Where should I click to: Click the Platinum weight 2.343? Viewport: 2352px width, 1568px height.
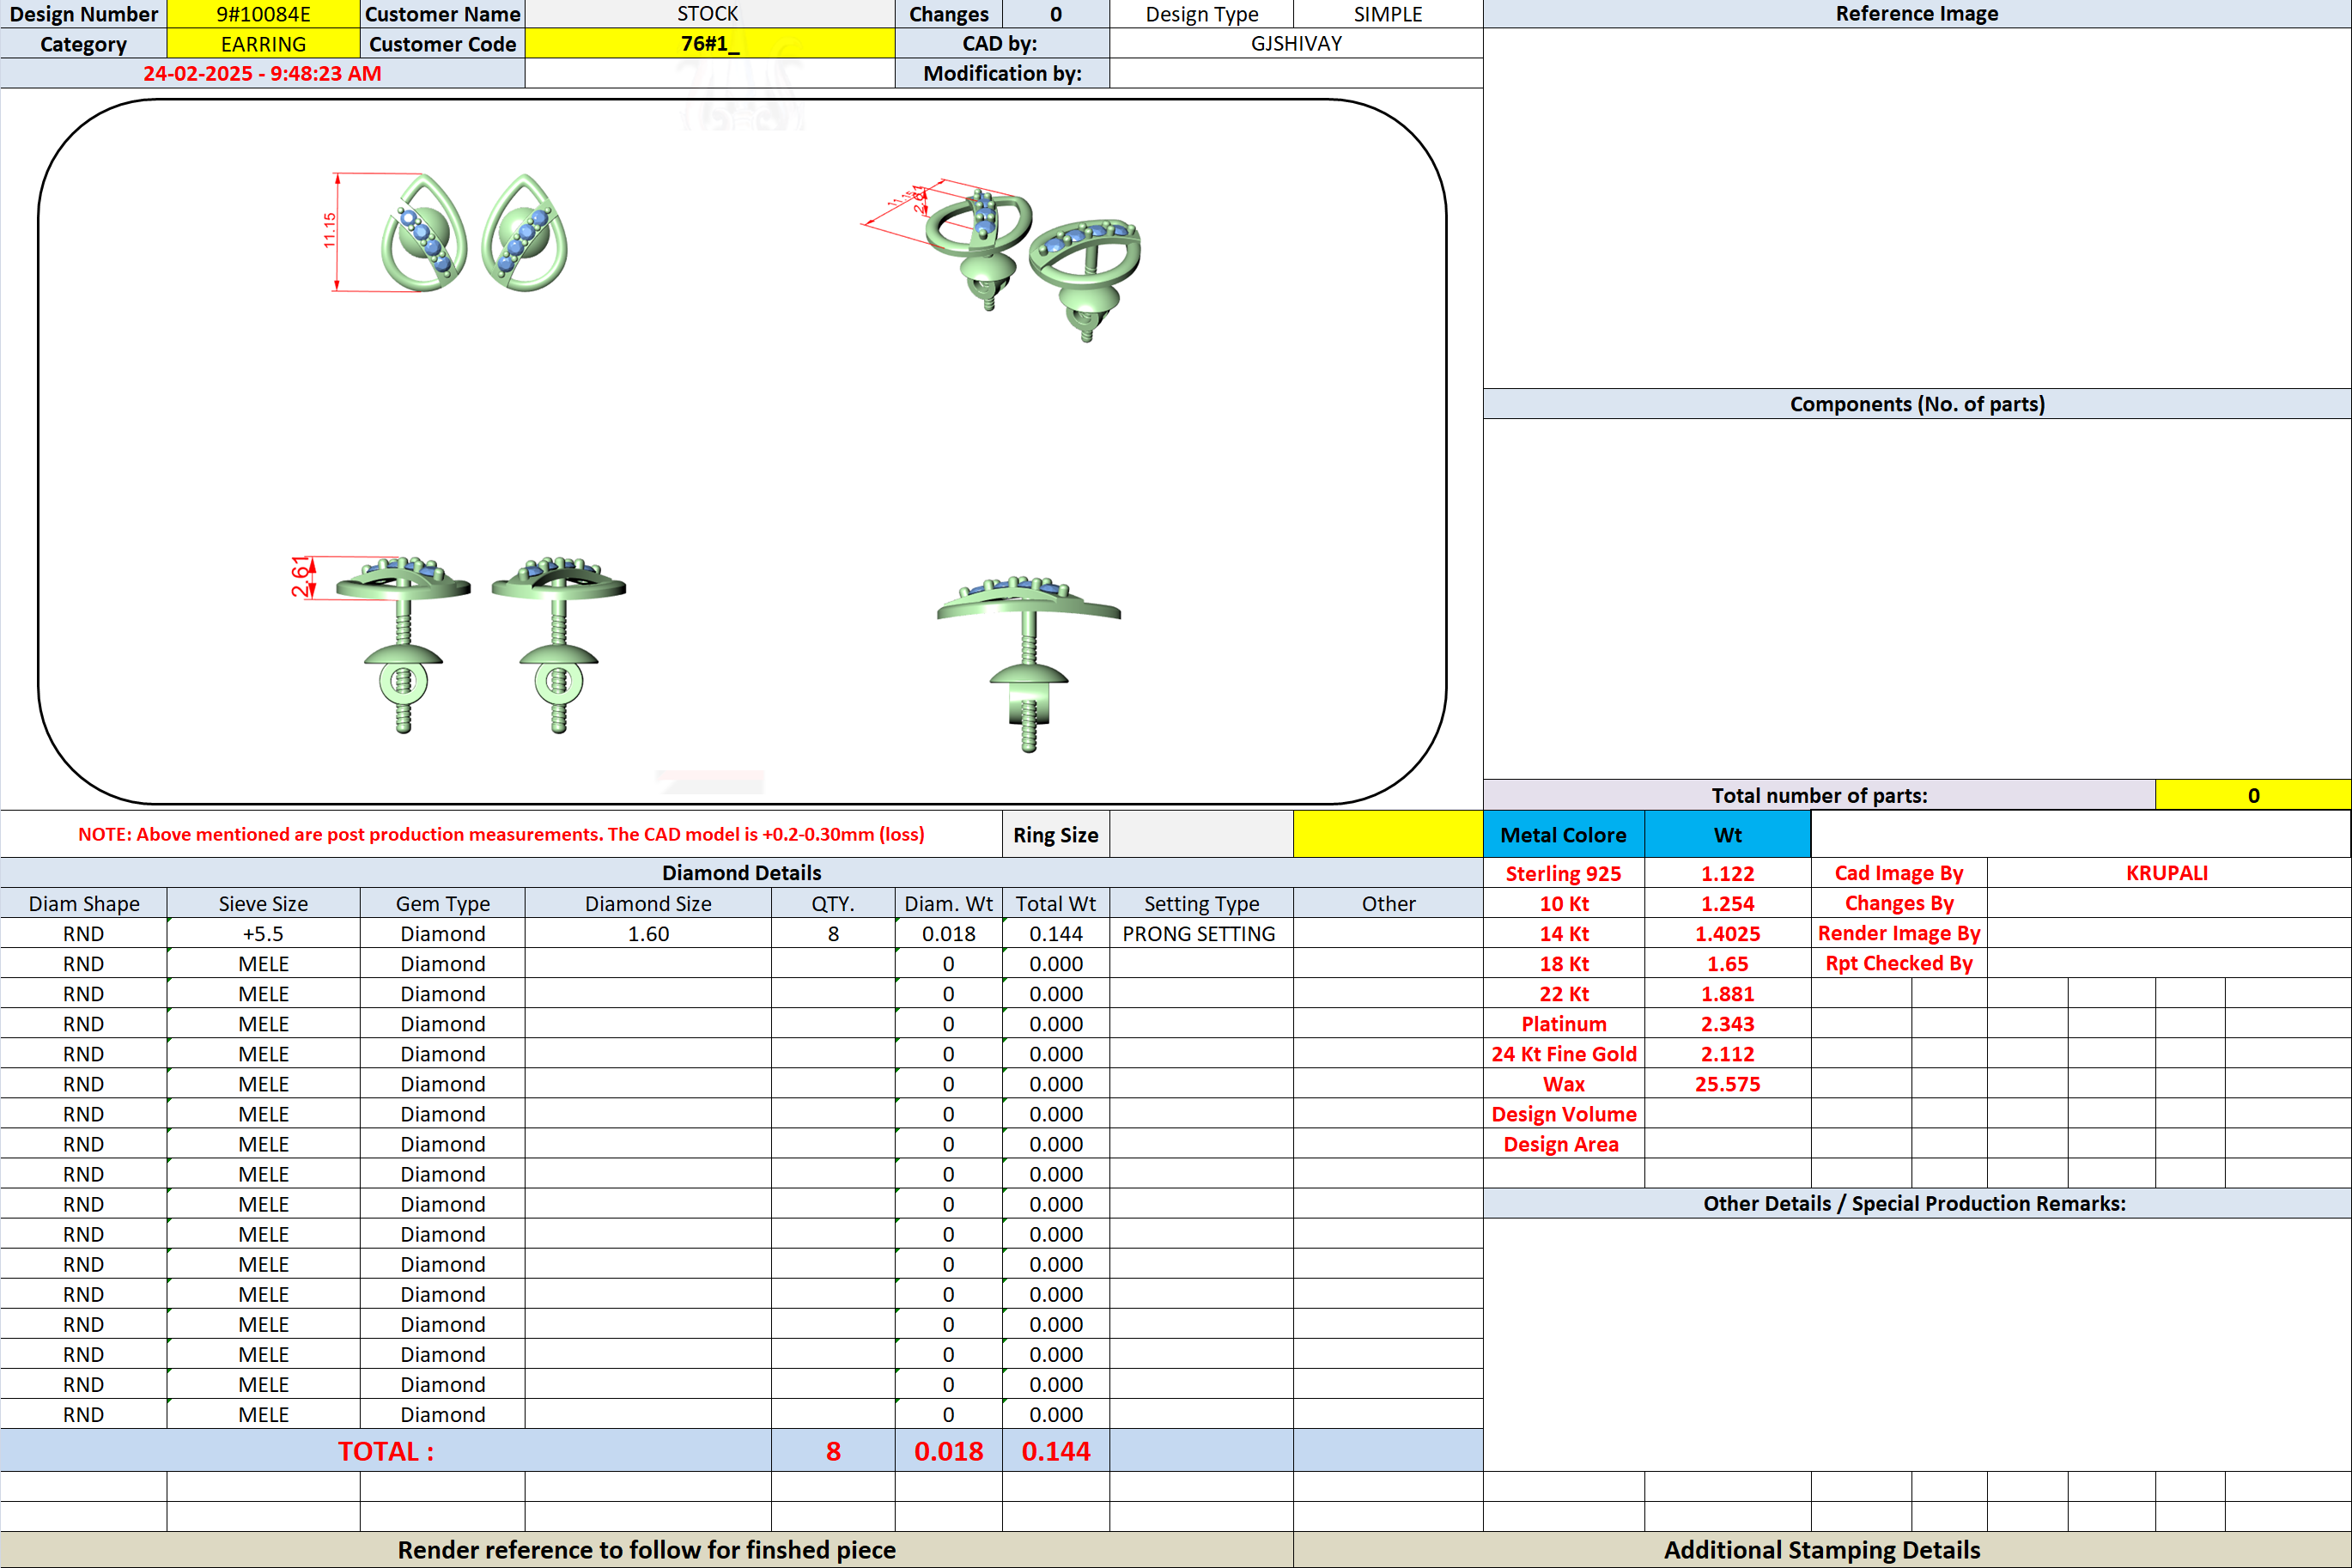click(x=1727, y=1023)
